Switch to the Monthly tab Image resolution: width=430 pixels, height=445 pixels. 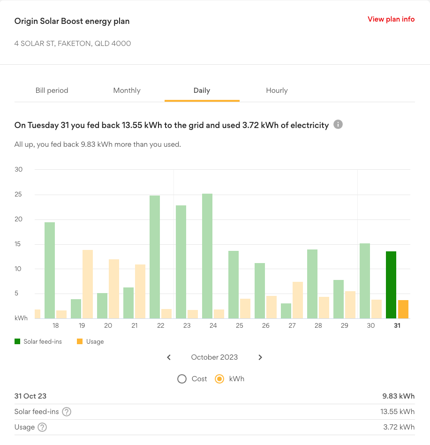click(127, 91)
